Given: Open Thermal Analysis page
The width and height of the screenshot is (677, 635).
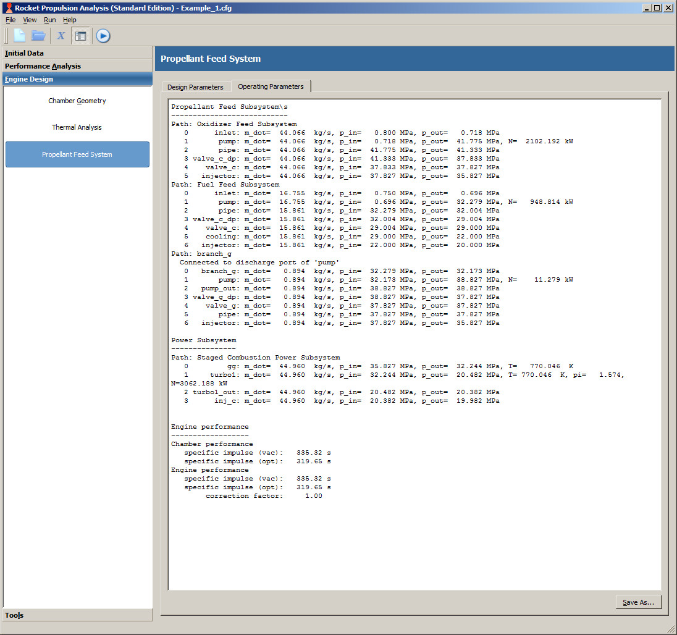Looking at the screenshot, I should (77, 127).
